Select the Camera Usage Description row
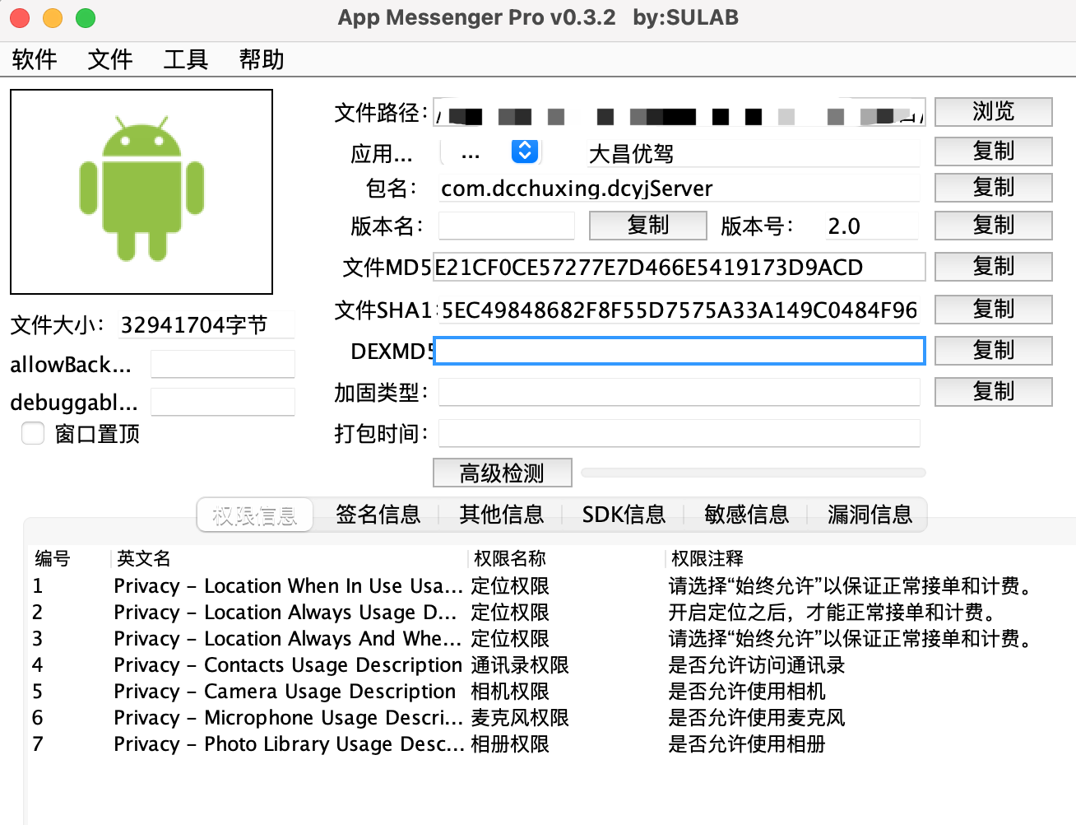 tap(329, 692)
